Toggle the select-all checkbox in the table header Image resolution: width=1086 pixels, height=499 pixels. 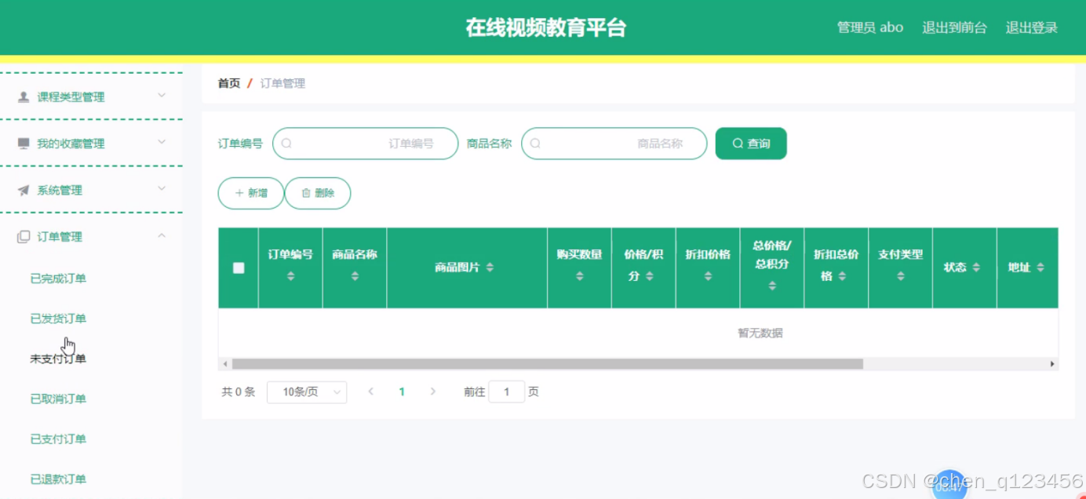tap(238, 268)
